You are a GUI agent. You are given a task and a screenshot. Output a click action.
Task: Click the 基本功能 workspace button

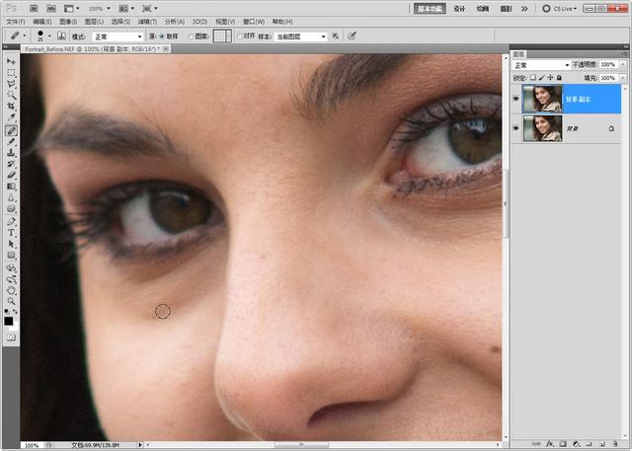(x=430, y=9)
